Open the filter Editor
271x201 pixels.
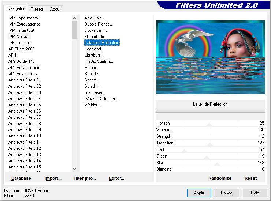[116, 178]
